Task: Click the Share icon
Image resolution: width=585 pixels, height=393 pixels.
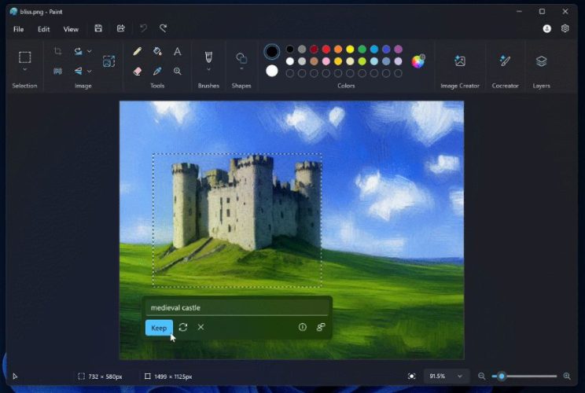Action: [120, 28]
